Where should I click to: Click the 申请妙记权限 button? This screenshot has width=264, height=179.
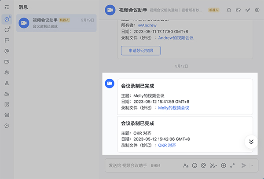[x=141, y=51]
